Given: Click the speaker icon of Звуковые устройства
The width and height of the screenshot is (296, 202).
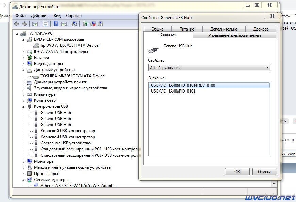Looking at the screenshot, I should pyautogui.click(x=29, y=88).
